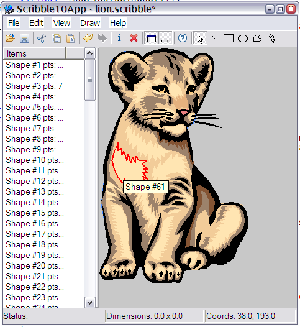Image resolution: width=300 pixels, height=327 pixels.
Task: Activate the arrow selection pointer tool
Action: coord(200,38)
